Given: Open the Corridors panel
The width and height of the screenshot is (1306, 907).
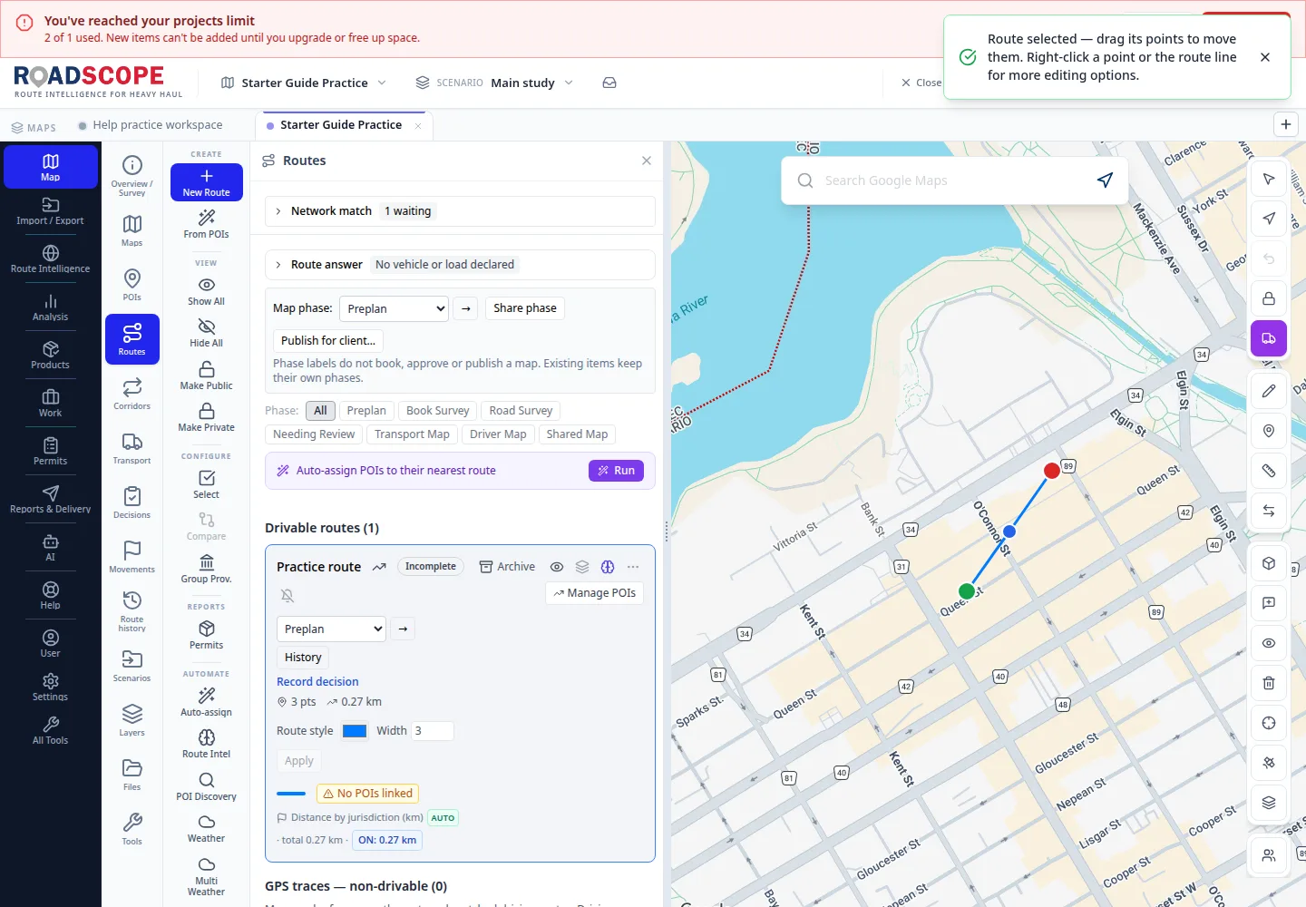Looking at the screenshot, I should [x=132, y=394].
